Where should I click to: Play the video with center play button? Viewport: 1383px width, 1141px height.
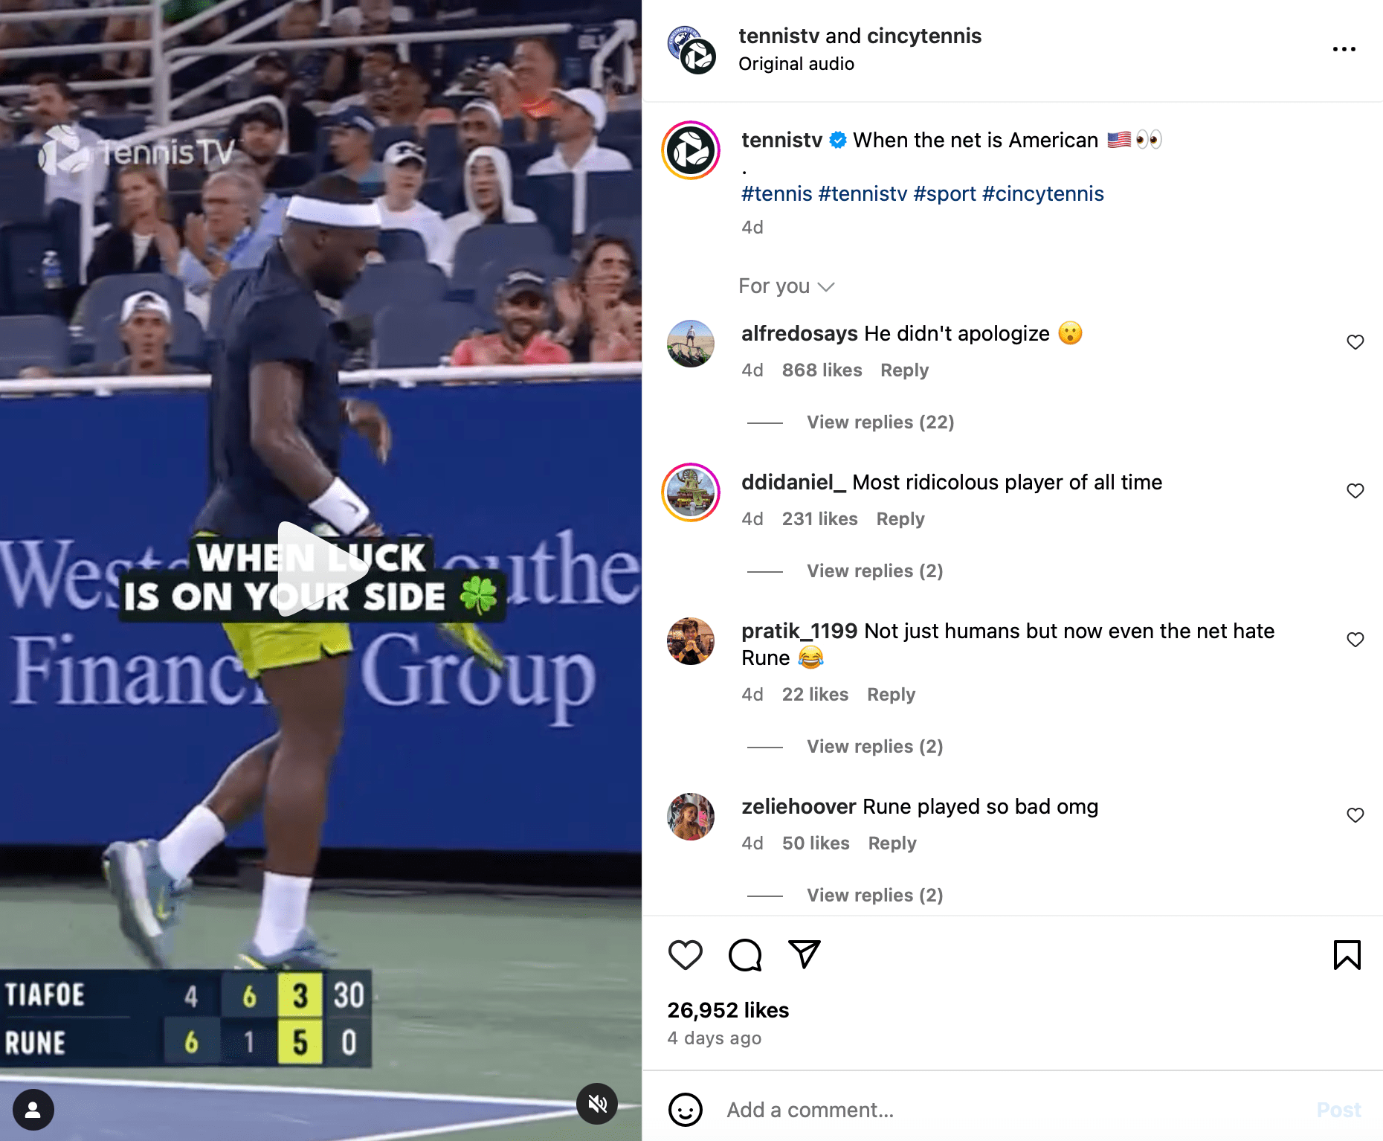tap(320, 569)
